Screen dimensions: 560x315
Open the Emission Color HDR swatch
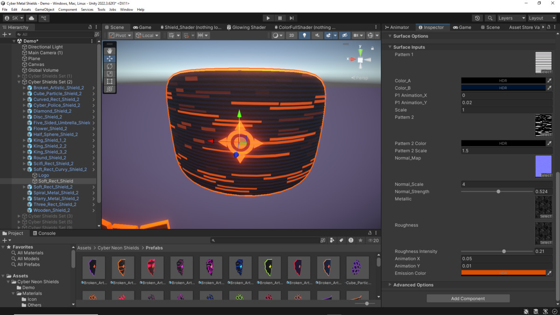click(504, 273)
